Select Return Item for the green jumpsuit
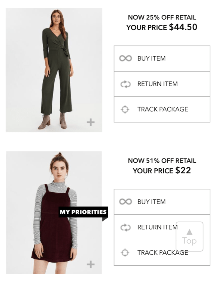 (x=157, y=84)
